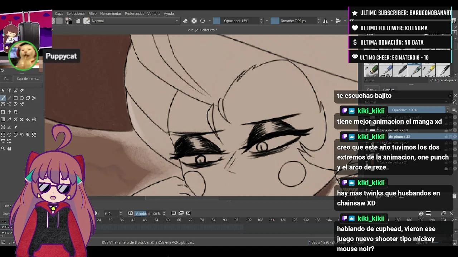Viewport: 458px width, 257px height.
Task: Toggle eraser mode in the toolbar
Action: pyautogui.click(x=185, y=21)
